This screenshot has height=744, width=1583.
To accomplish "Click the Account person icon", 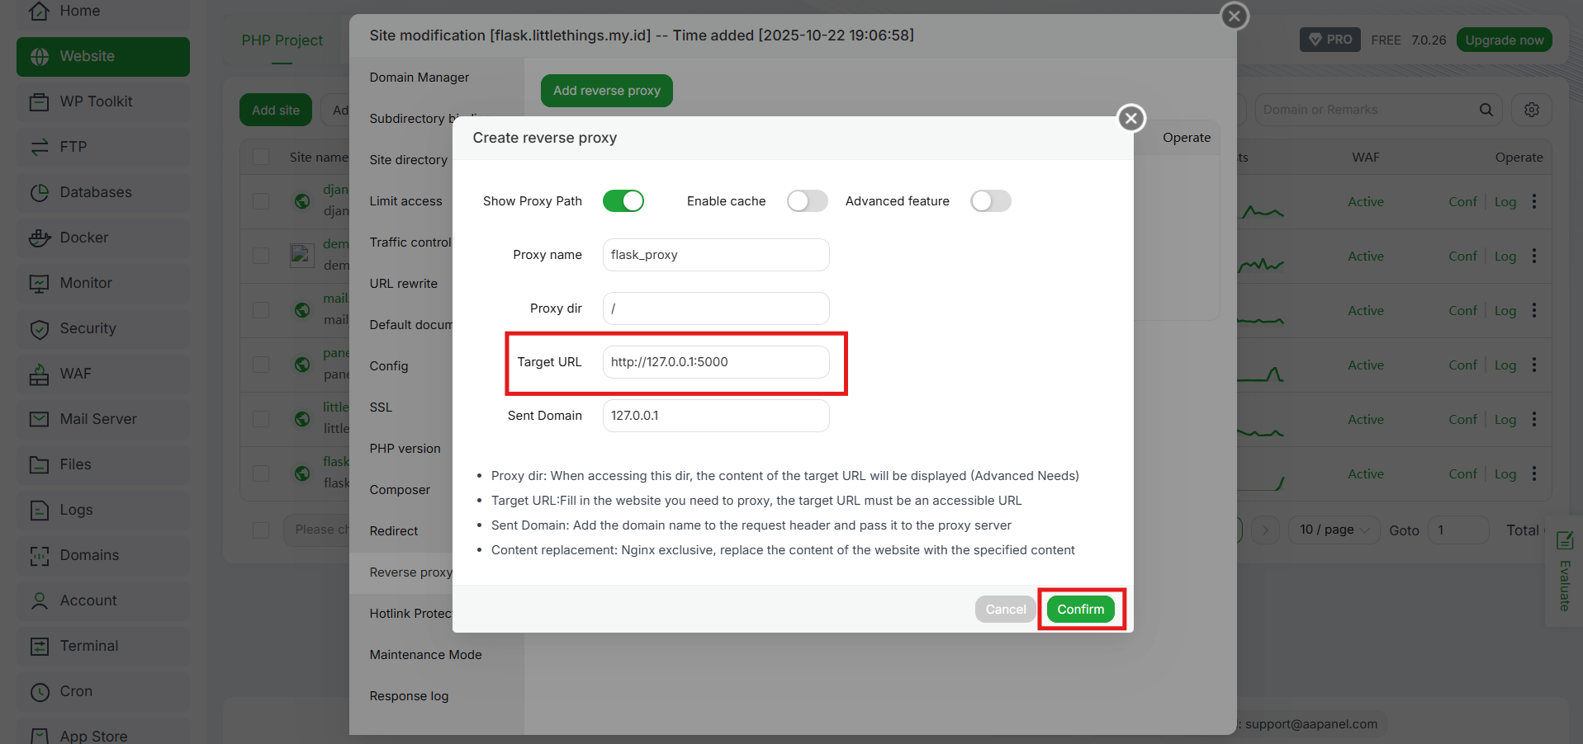I will [x=39, y=600].
